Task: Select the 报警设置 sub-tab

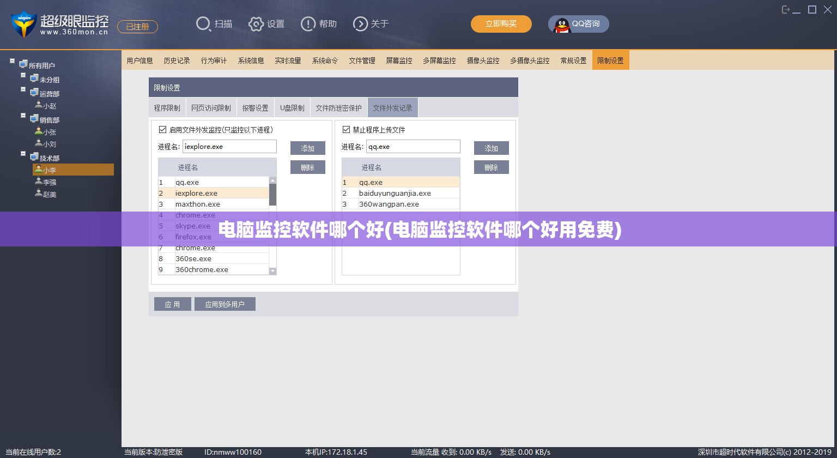Action: click(x=256, y=108)
